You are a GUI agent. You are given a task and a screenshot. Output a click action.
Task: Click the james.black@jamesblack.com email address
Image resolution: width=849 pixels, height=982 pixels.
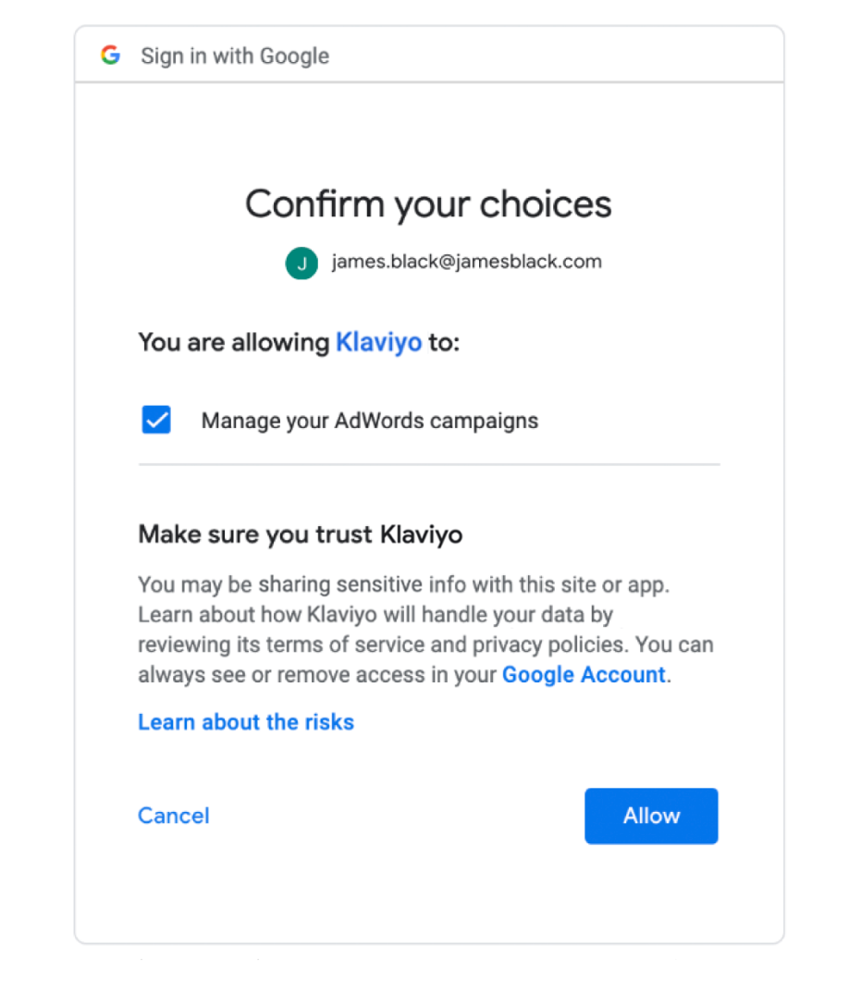[x=466, y=262]
